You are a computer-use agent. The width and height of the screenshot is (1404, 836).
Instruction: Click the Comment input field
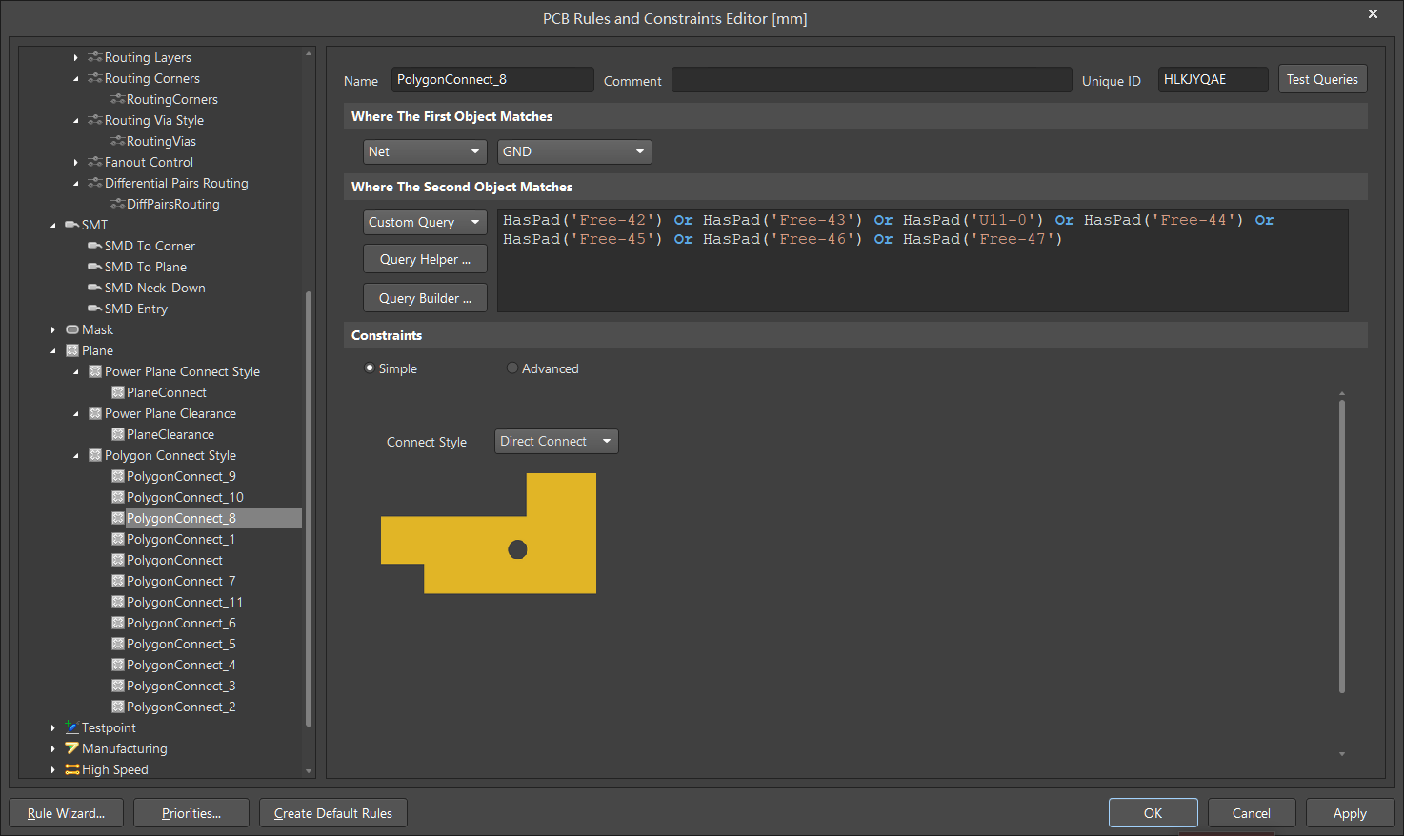[872, 79]
